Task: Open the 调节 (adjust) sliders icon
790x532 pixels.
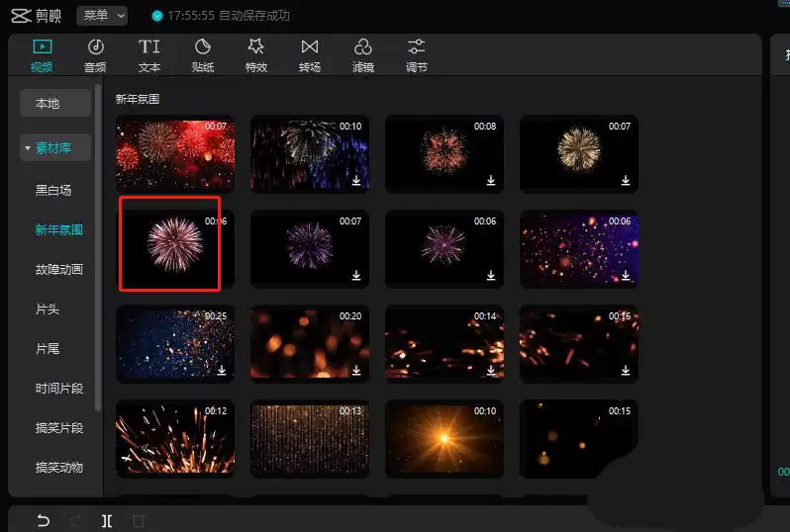Action: pos(417,47)
